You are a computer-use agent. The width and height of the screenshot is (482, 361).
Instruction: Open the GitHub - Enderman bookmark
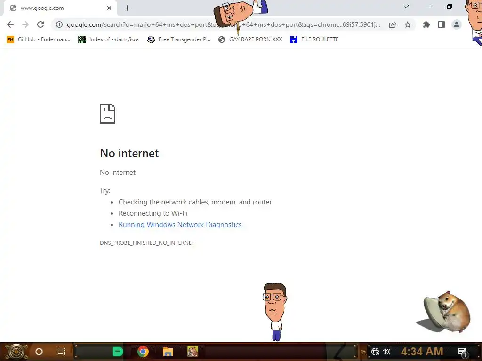(x=39, y=39)
